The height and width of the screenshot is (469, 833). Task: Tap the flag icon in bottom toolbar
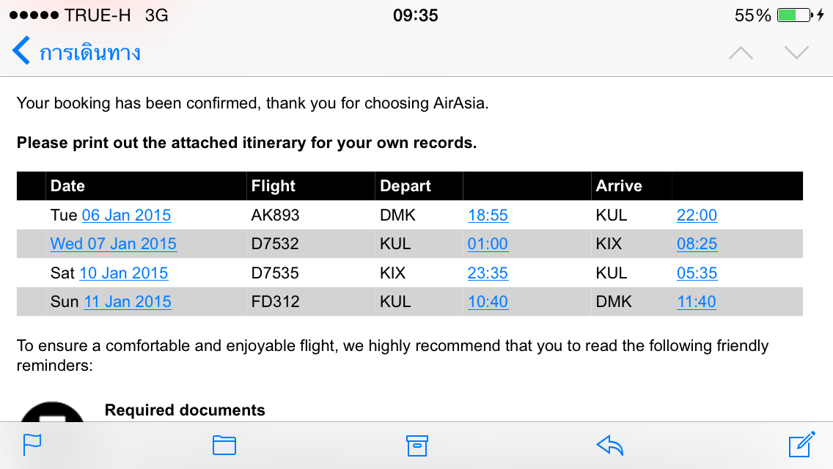click(x=32, y=445)
